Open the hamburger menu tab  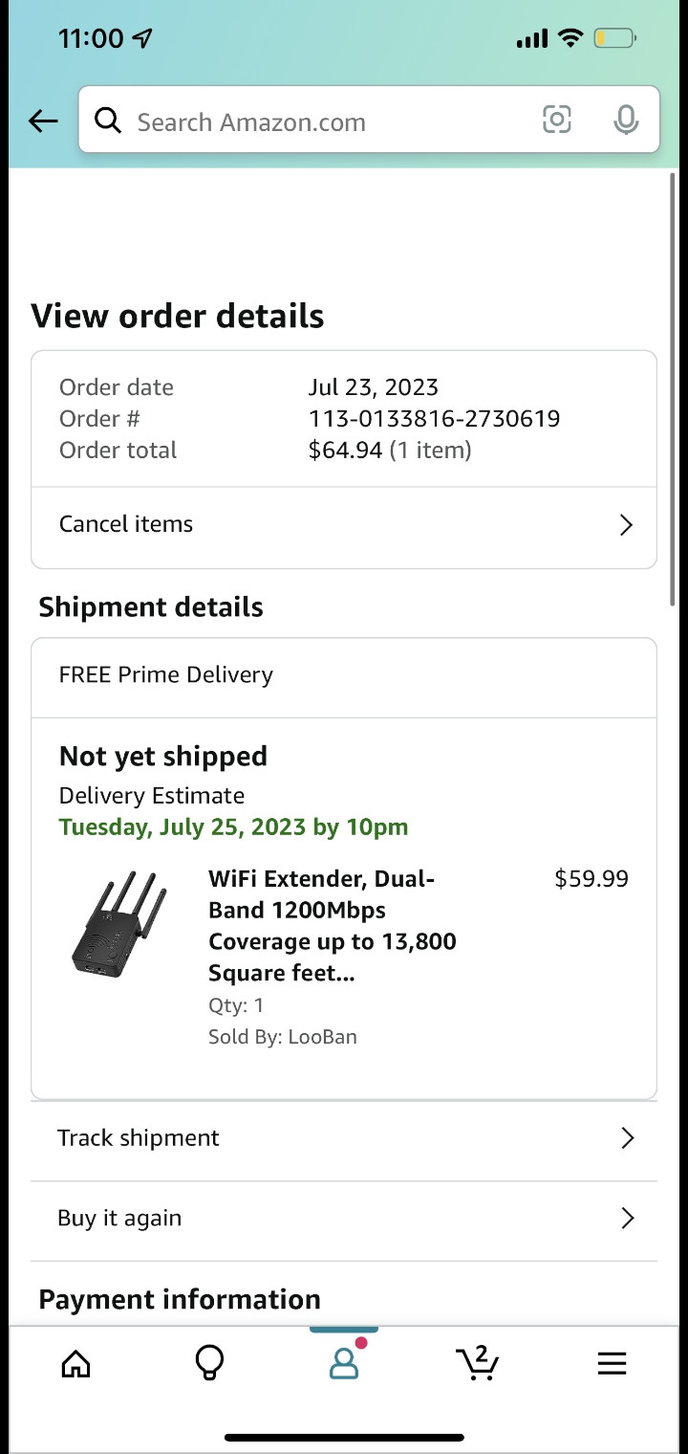pos(612,1363)
